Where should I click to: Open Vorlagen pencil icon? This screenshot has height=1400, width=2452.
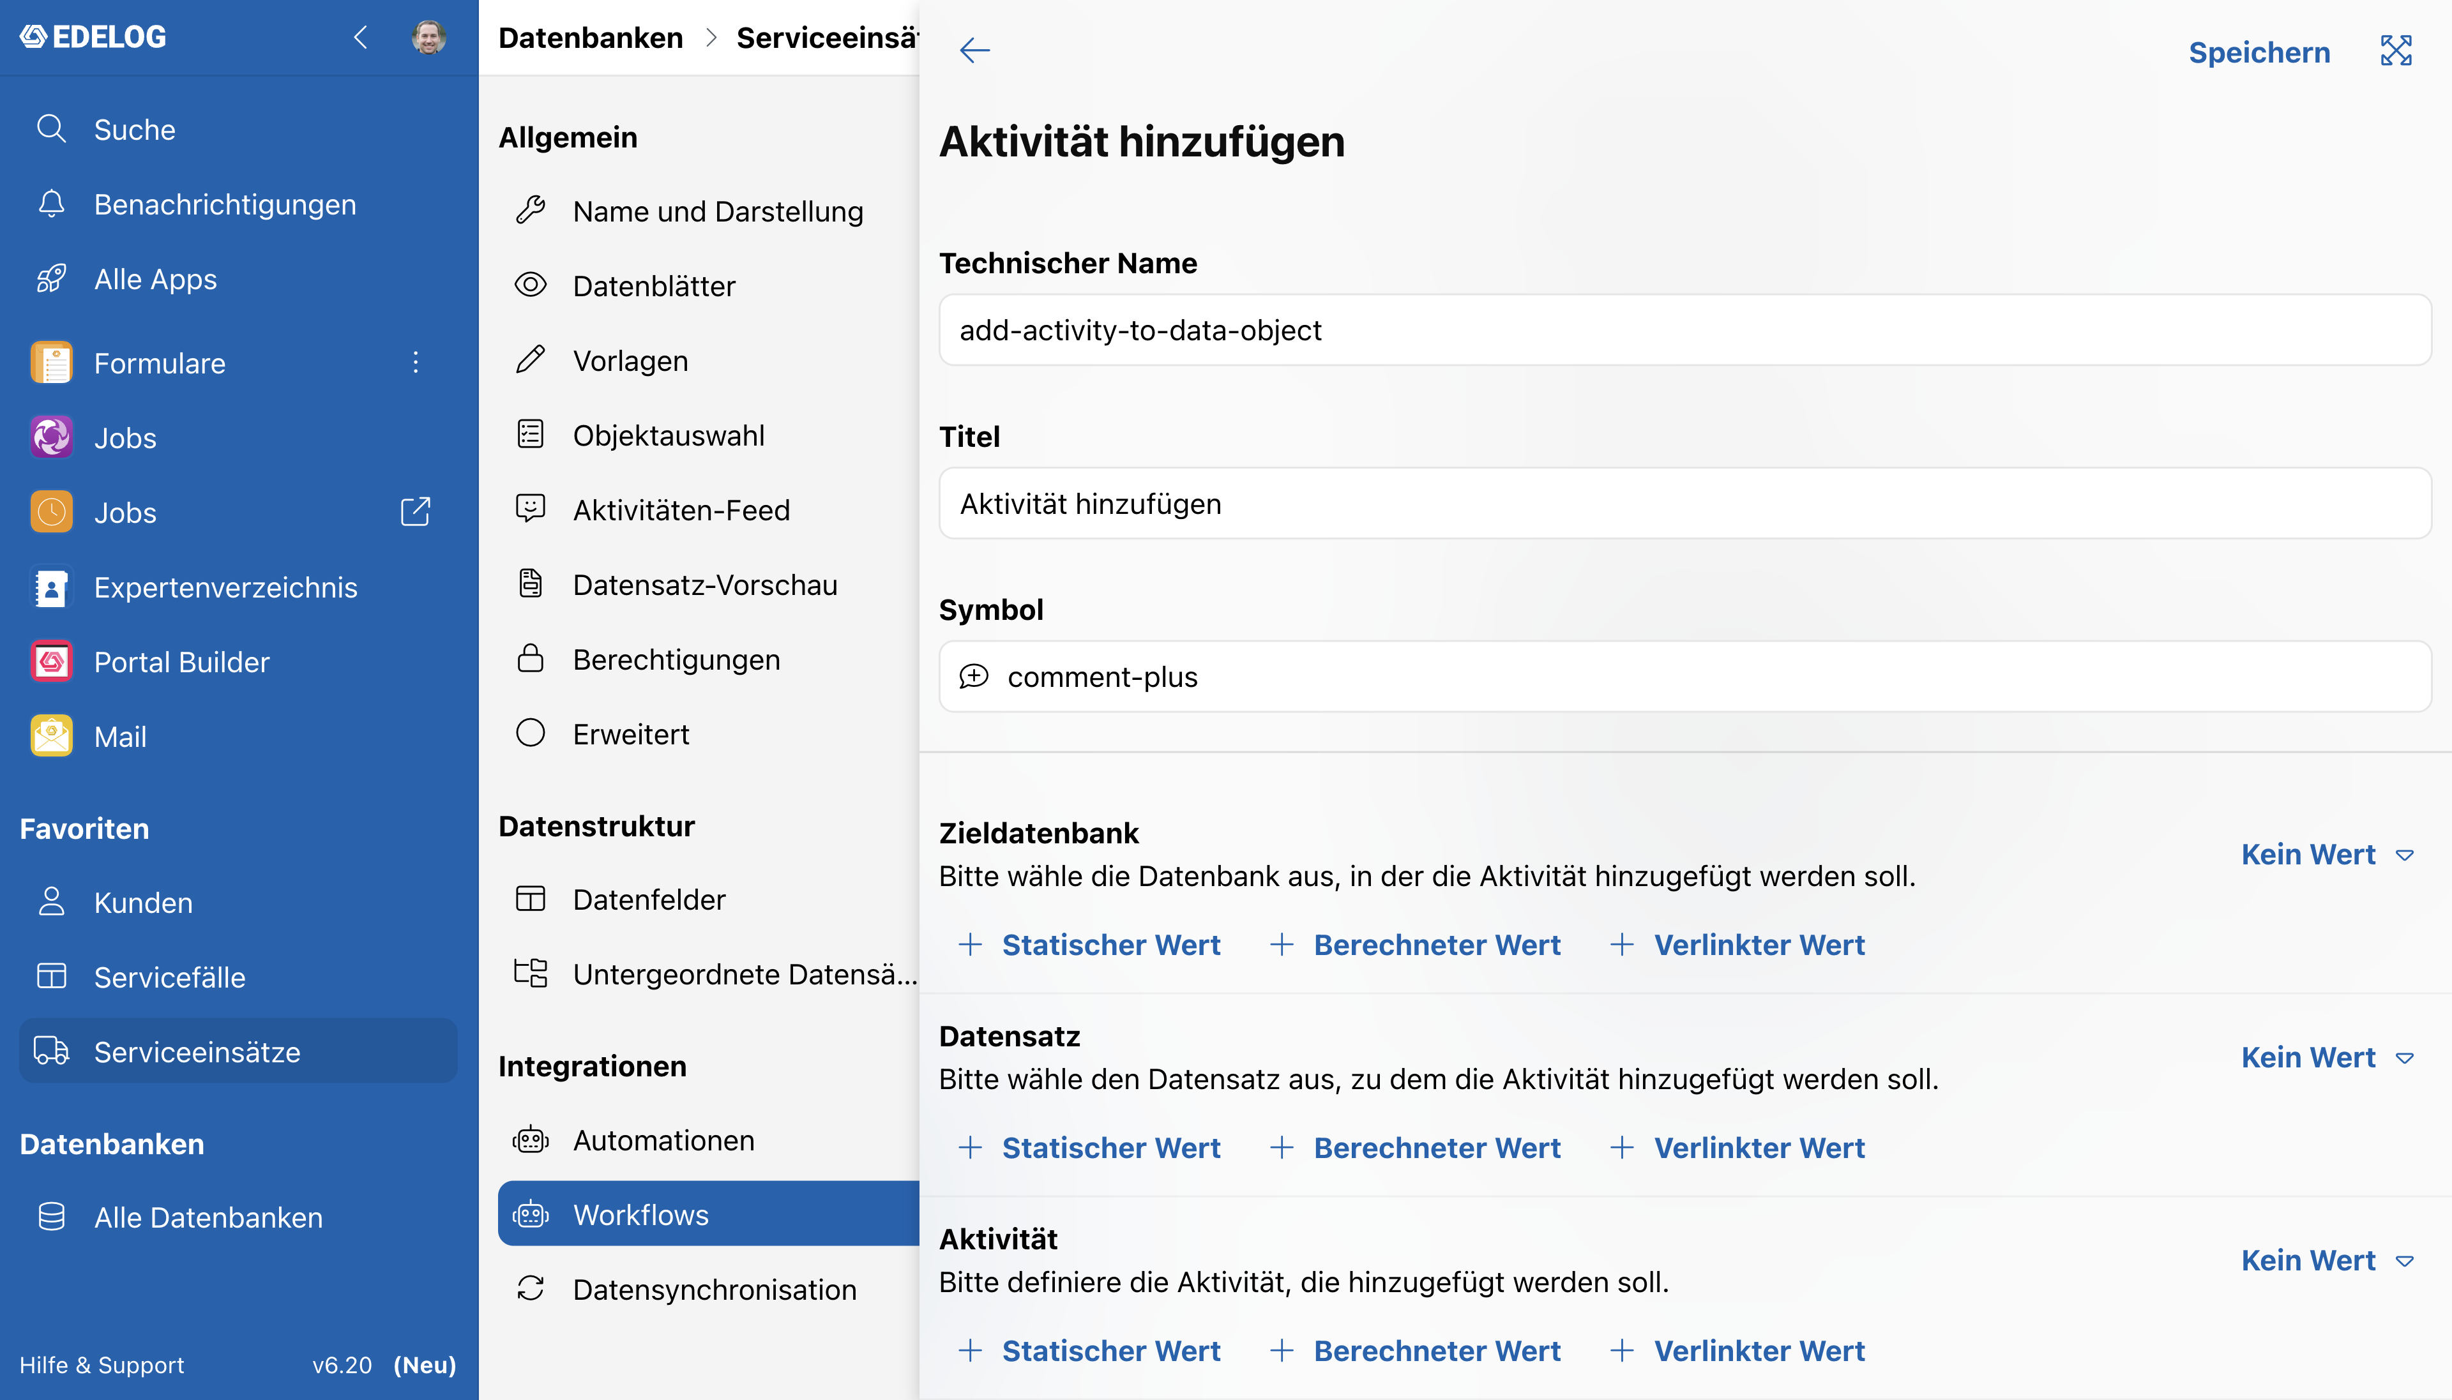click(x=531, y=359)
